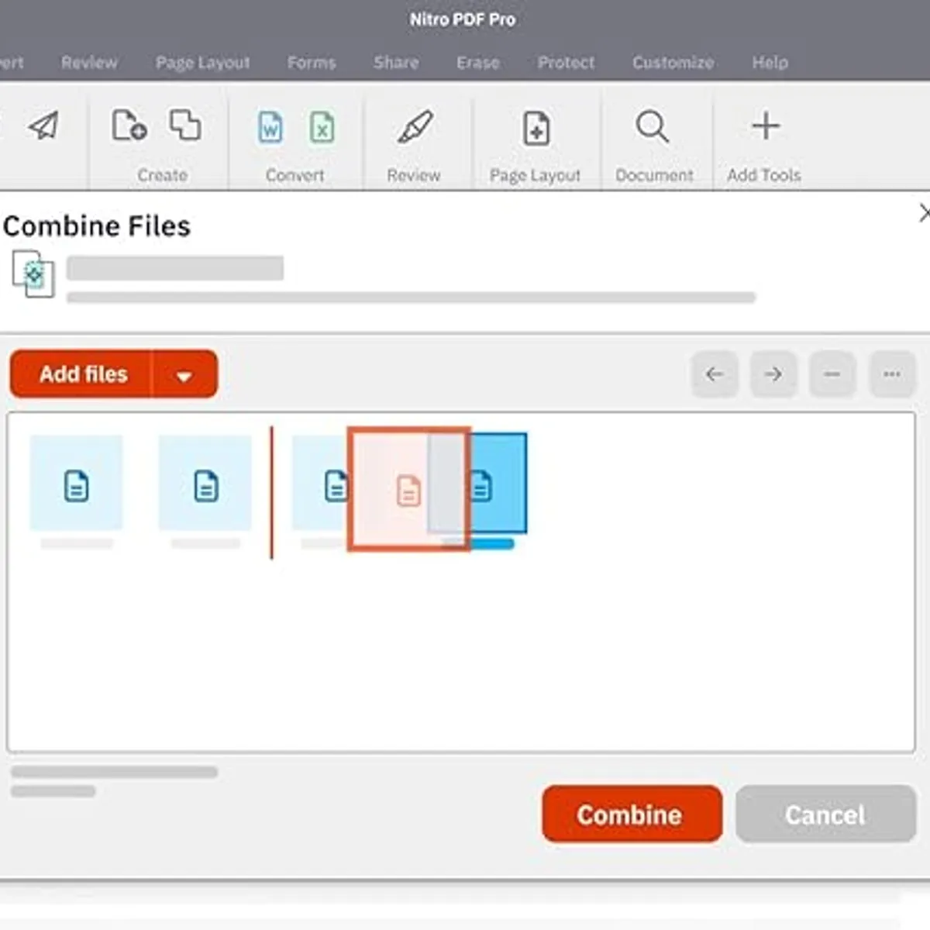
Task: Move selected file left with arrow icon
Action: [x=715, y=374]
